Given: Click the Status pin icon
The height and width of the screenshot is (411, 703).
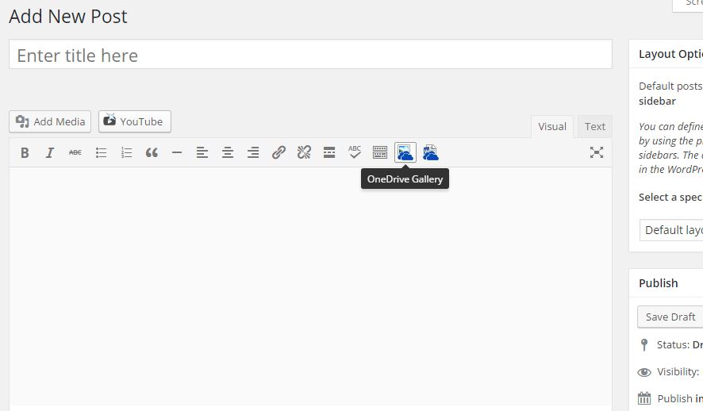Looking at the screenshot, I should [644, 344].
